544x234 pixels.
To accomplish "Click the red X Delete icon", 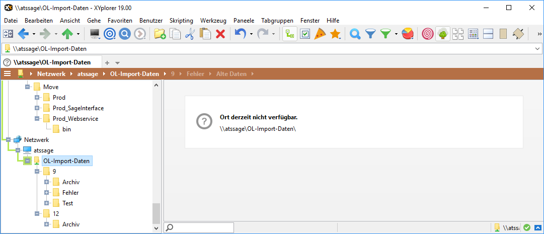I will (220, 34).
